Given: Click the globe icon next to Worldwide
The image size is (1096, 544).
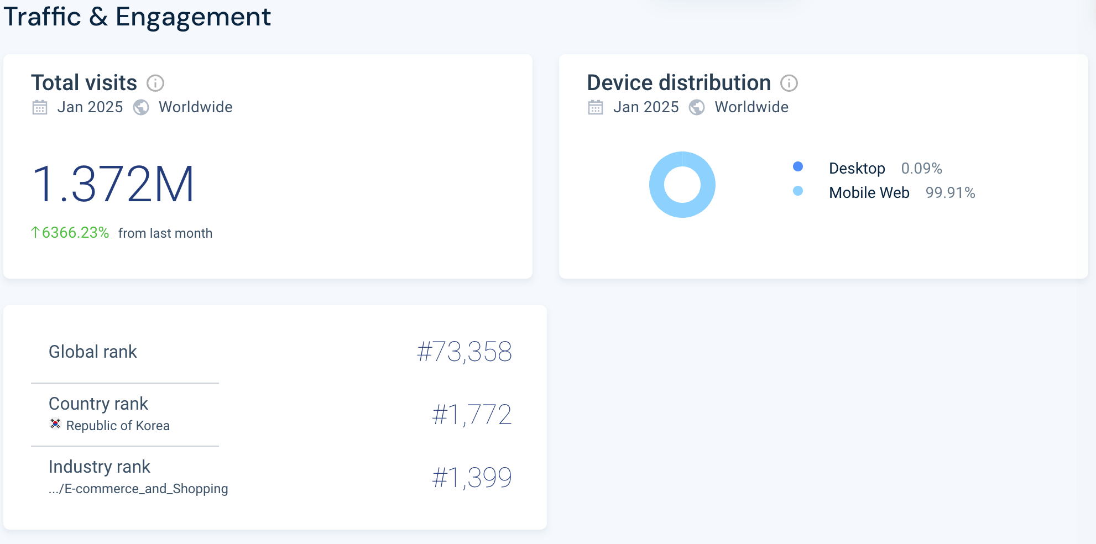Looking at the screenshot, I should pyautogui.click(x=142, y=107).
